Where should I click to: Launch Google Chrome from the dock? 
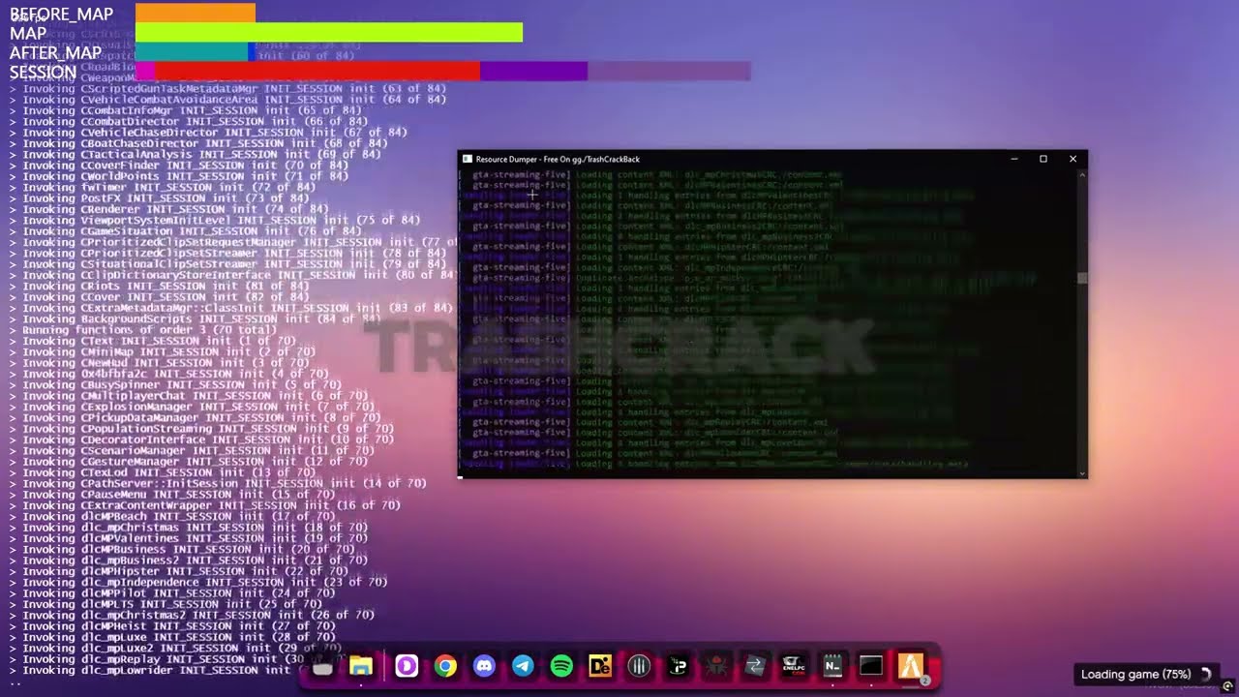point(445,666)
